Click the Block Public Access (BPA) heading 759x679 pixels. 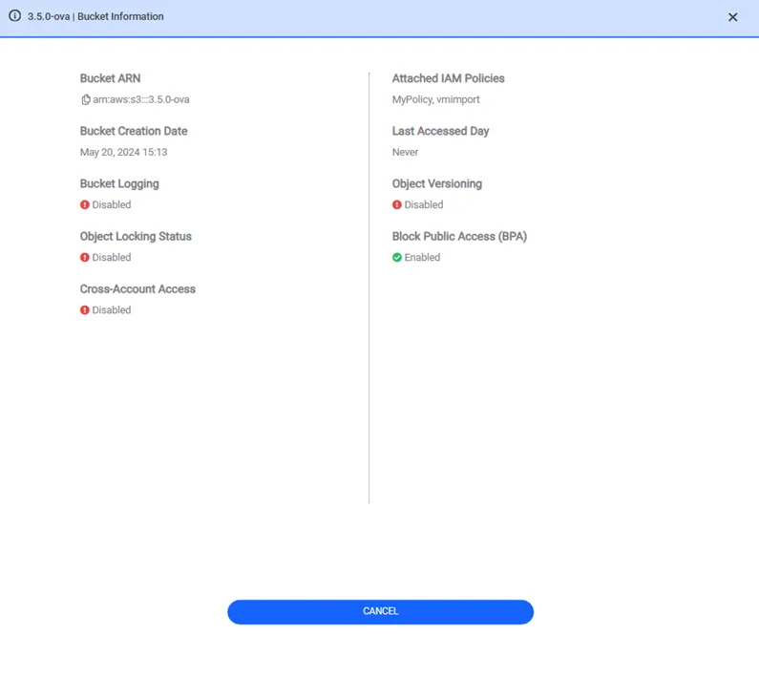[x=459, y=236]
